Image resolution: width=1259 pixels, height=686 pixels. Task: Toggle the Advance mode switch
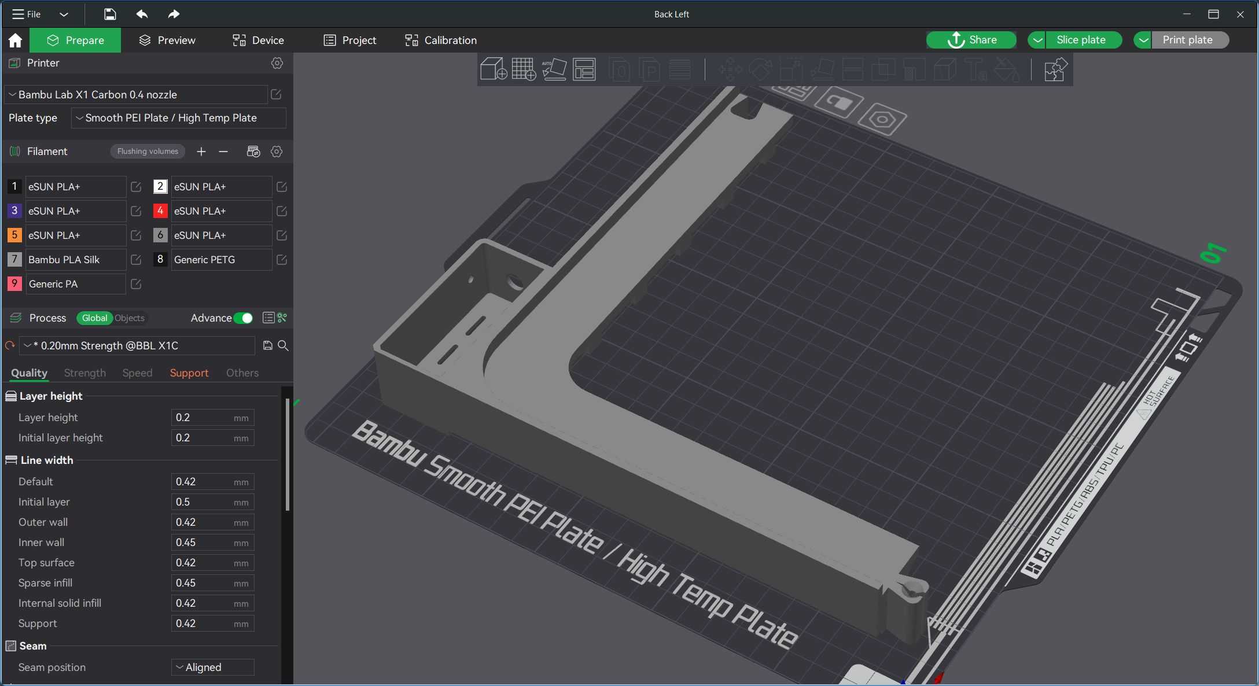coord(244,318)
